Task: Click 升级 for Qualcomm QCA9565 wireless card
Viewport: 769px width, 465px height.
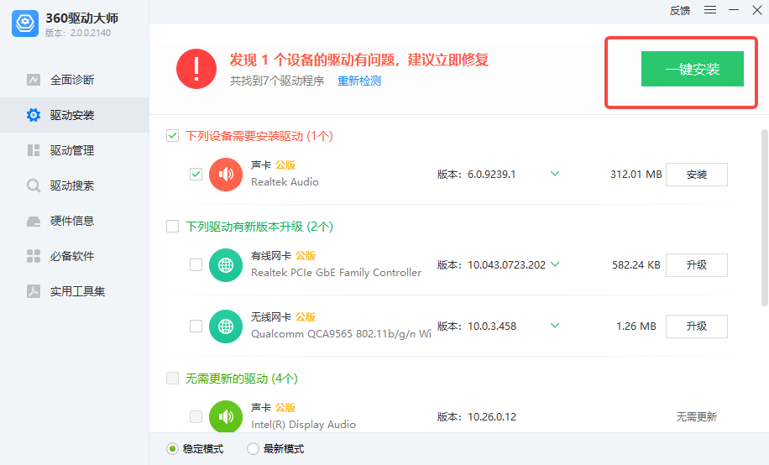Action: pyautogui.click(x=697, y=327)
